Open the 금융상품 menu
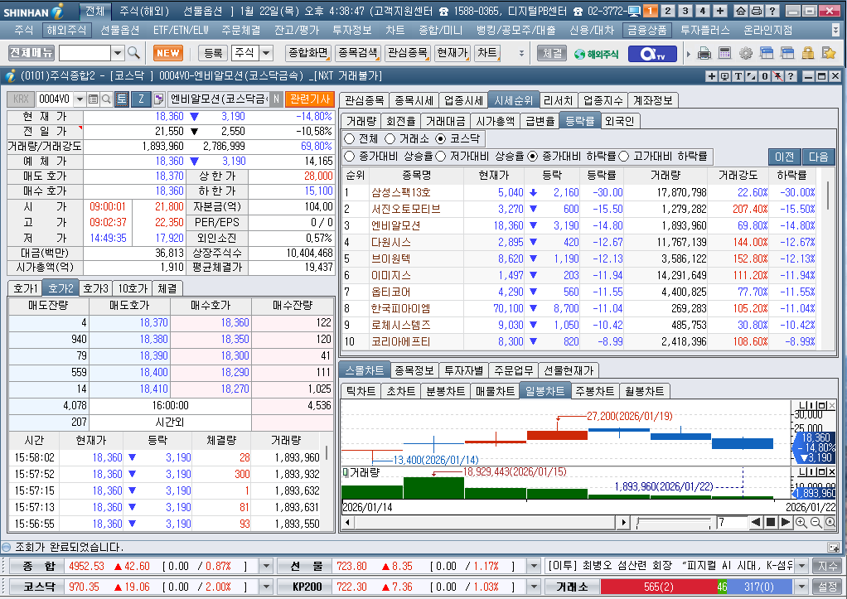The image size is (847, 599). 646,31
